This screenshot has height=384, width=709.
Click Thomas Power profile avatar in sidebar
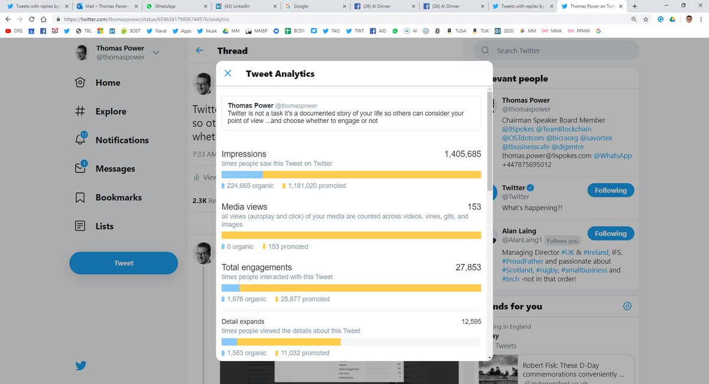click(x=82, y=53)
